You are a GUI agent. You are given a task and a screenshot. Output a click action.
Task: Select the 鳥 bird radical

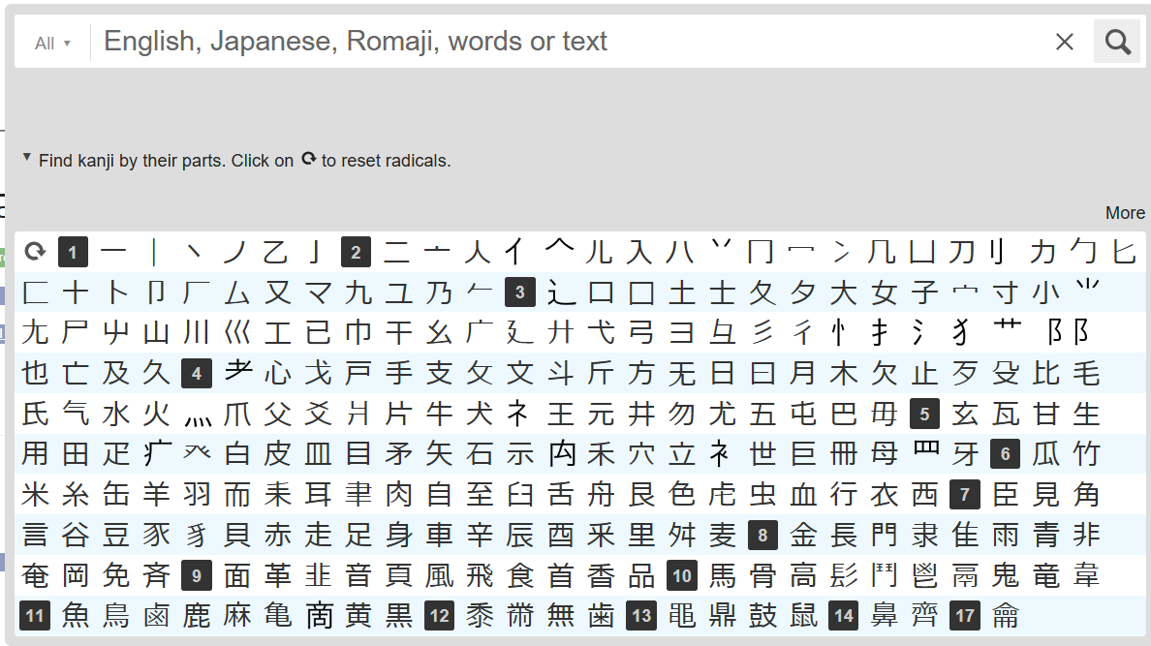pos(116,615)
